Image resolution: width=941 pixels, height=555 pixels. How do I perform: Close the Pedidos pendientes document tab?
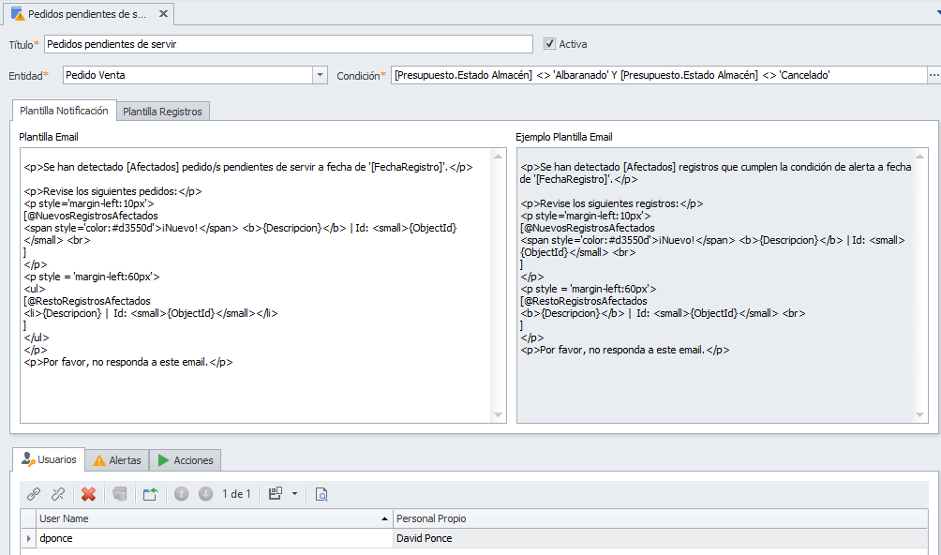pos(164,14)
